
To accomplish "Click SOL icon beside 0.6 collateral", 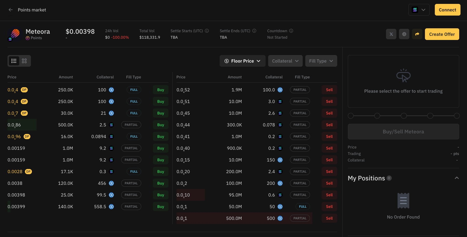I will (x=280, y=195).
